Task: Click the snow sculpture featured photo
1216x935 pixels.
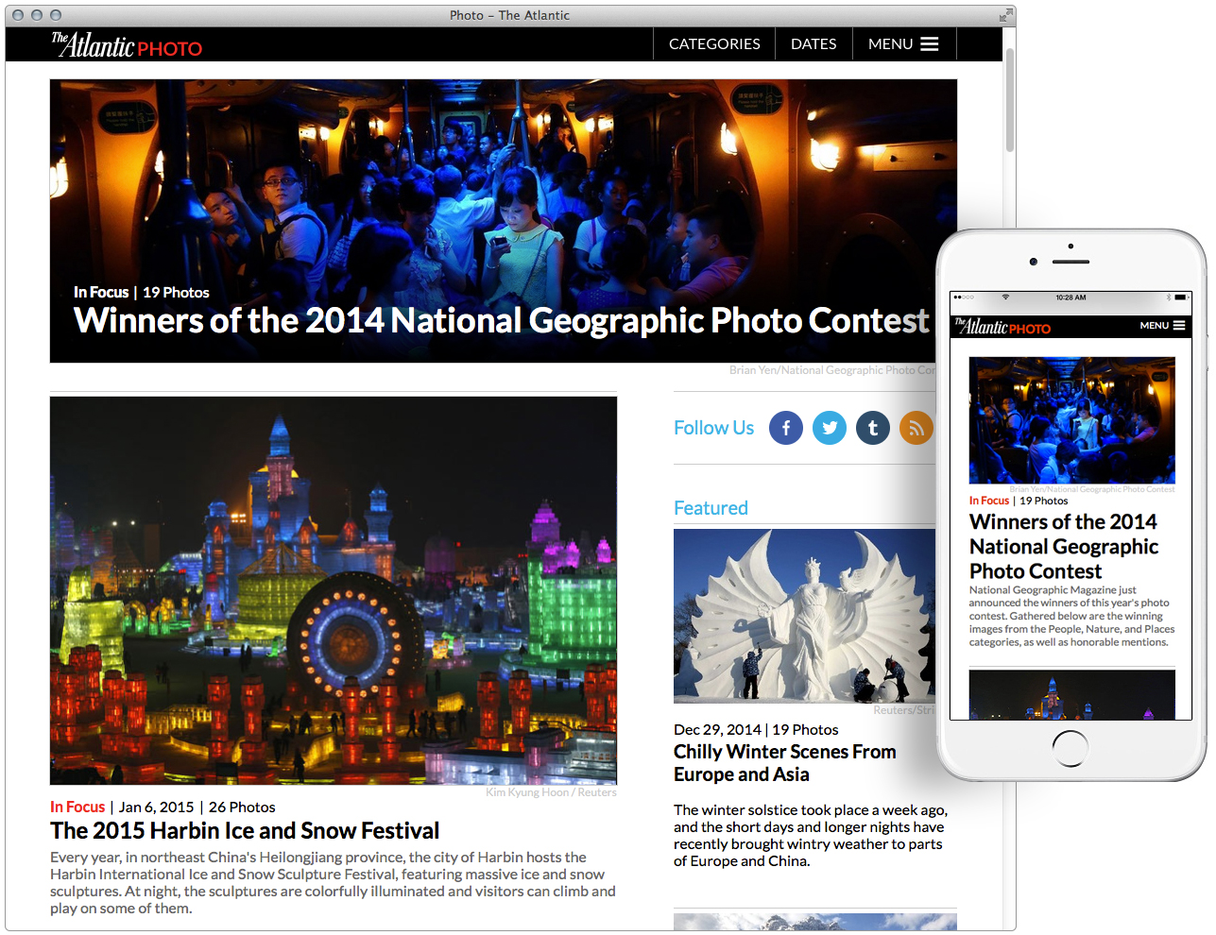Action: [x=804, y=616]
